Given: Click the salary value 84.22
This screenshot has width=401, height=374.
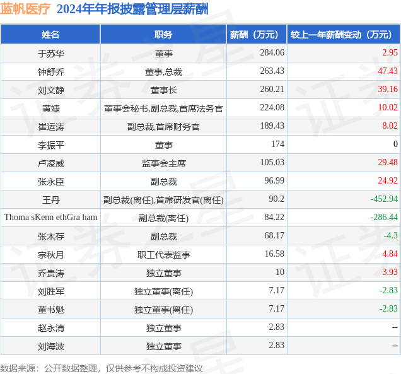Looking at the screenshot, I should (274, 217).
